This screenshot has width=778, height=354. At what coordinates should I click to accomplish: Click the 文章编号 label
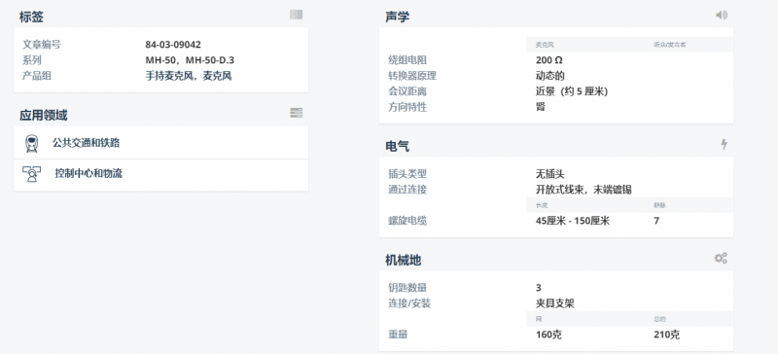coord(42,45)
